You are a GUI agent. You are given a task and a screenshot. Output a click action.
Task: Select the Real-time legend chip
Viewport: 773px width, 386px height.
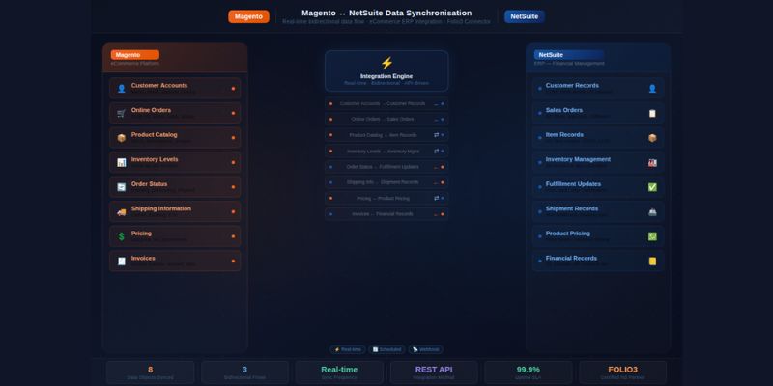348,349
